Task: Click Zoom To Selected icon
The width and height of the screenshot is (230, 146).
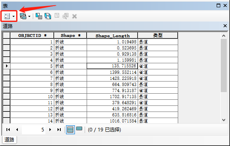Action: pos(66,16)
